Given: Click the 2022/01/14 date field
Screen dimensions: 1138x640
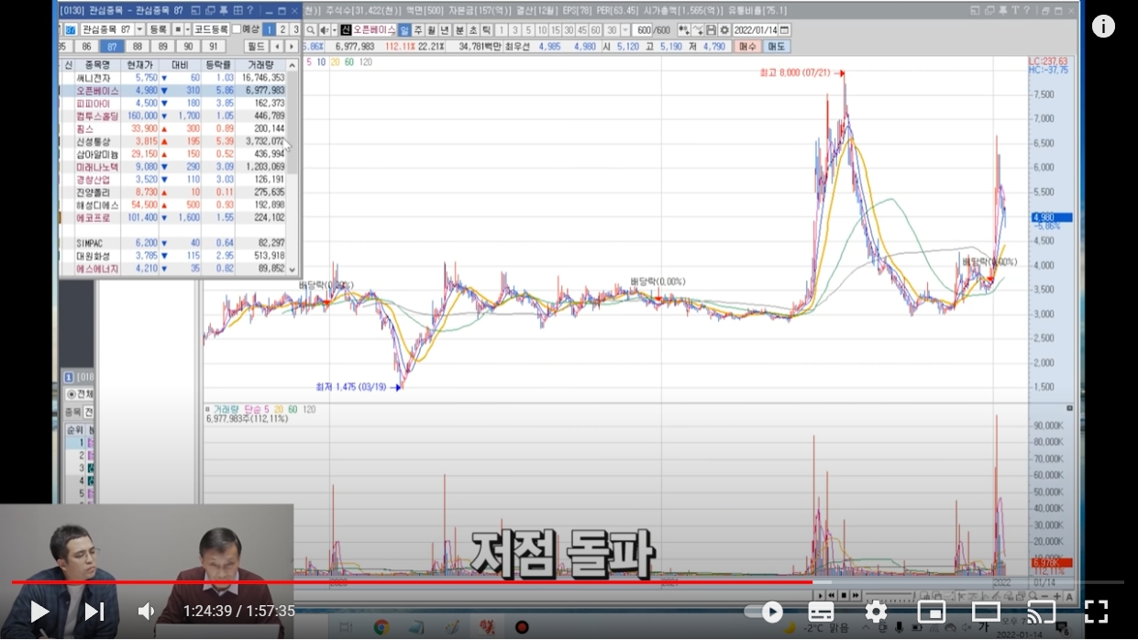Looking at the screenshot, I should (755, 30).
